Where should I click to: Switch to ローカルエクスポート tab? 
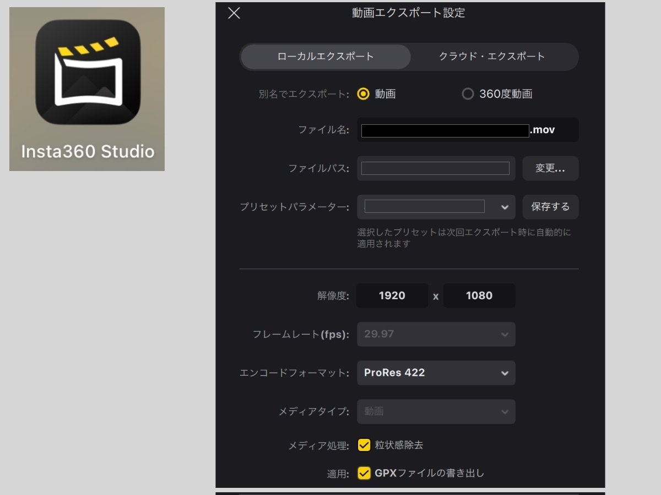[326, 57]
